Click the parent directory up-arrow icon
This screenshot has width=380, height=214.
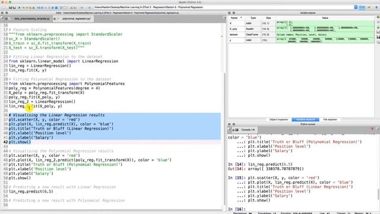click(376, 8)
